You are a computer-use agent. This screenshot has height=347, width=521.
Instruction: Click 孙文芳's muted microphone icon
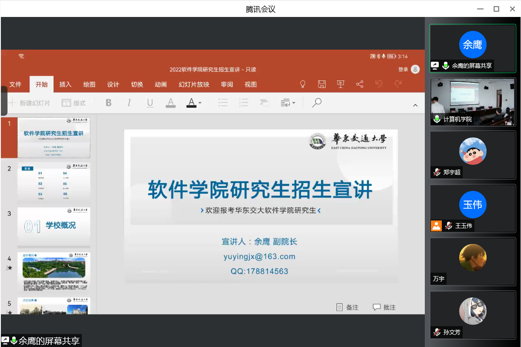(437, 332)
